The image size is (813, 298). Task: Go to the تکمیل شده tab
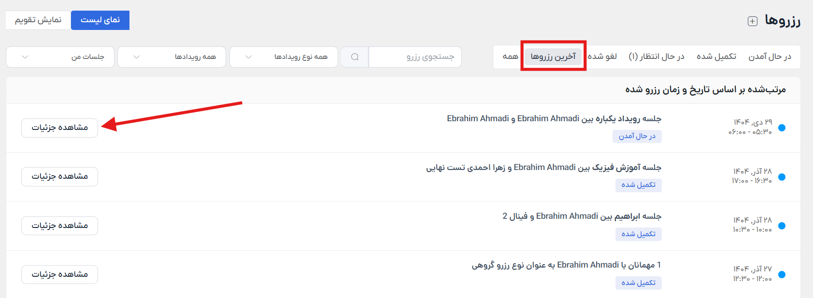[716, 57]
